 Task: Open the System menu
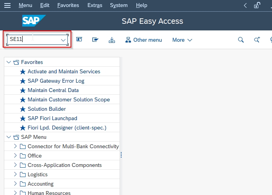point(118,5)
